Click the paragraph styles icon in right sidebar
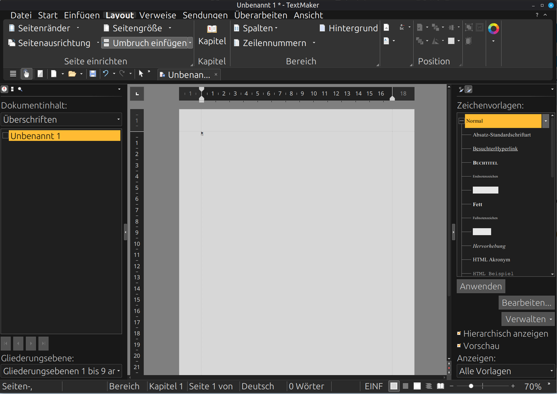Viewport: 557px width, 394px height. (x=461, y=90)
